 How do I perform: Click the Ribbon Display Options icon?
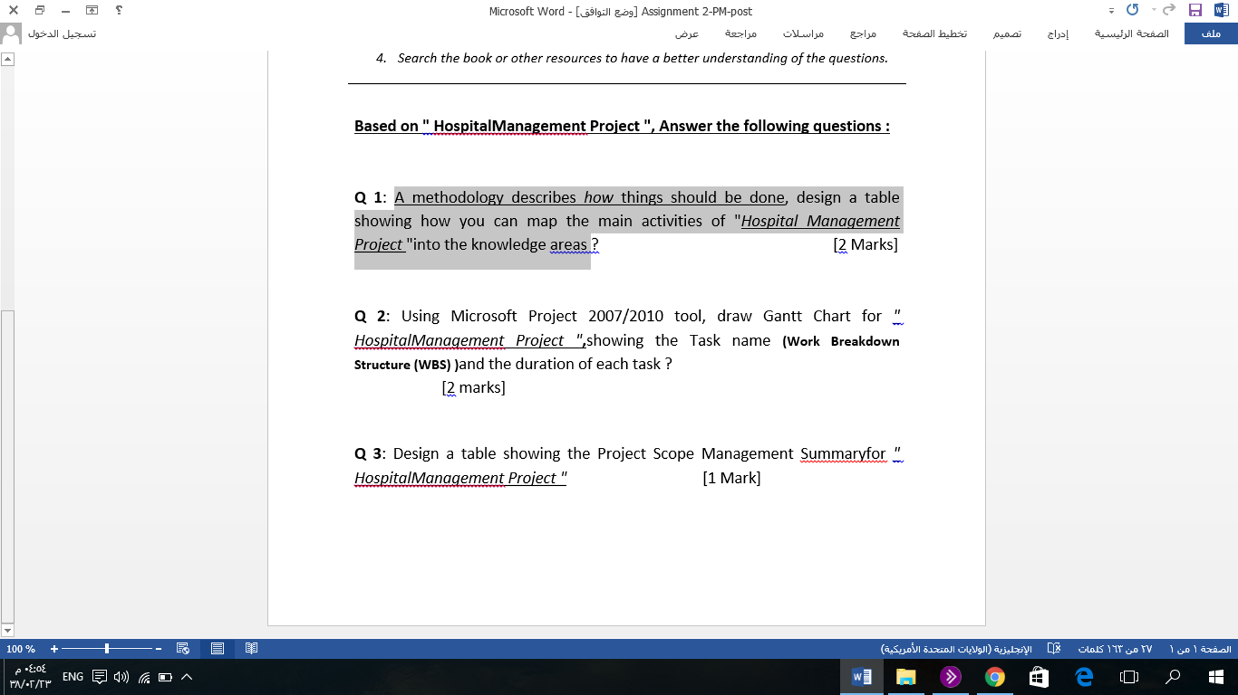click(x=92, y=10)
